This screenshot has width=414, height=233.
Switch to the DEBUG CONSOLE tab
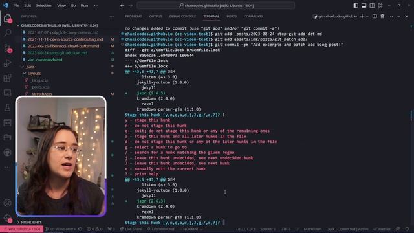182,16
